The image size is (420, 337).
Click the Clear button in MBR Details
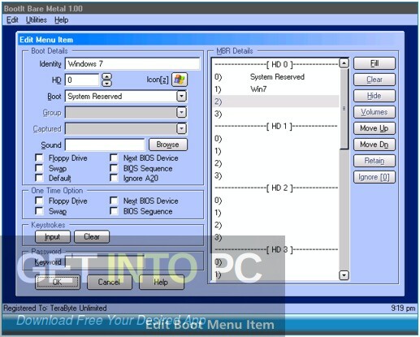pos(375,80)
